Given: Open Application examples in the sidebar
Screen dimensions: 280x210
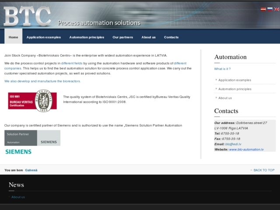Looking at the screenshot, I should pyautogui.click(x=234, y=80).
